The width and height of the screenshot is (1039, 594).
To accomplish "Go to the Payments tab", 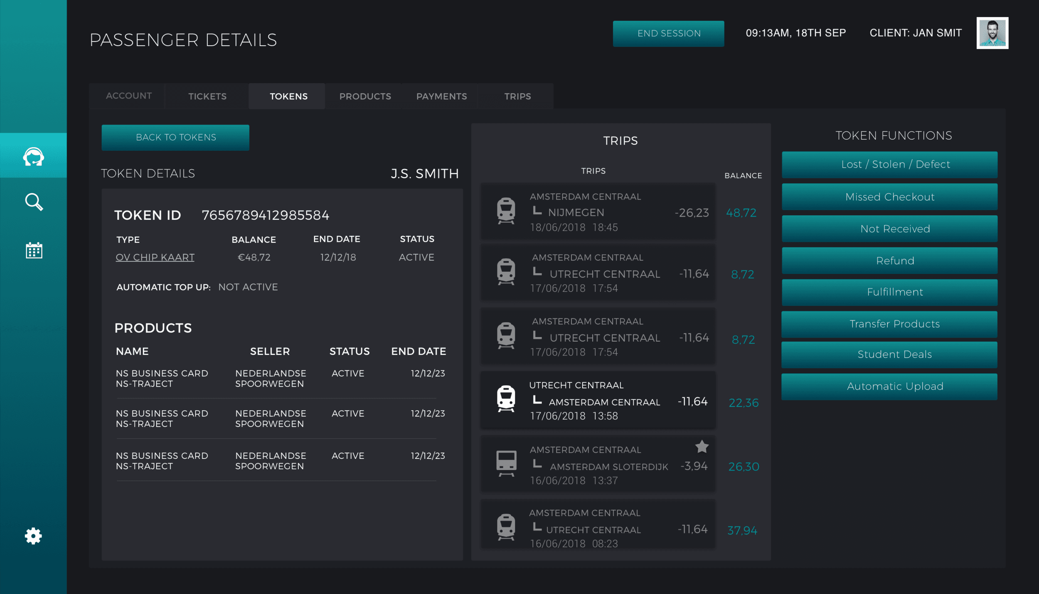I will tap(441, 96).
